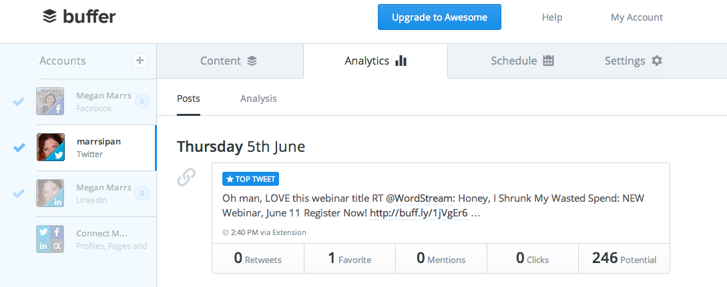Viewport: 727px width, 287px height.
Task: Select Megan Marrs Facebook profile avatar
Action: (50, 101)
